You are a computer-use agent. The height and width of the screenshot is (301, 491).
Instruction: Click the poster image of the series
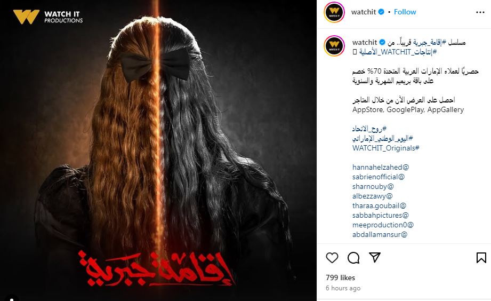[x=158, y=150]
